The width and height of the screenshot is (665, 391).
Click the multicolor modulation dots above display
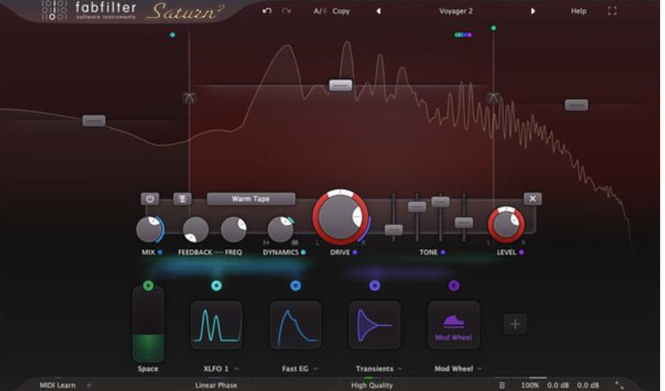(463, 35)
